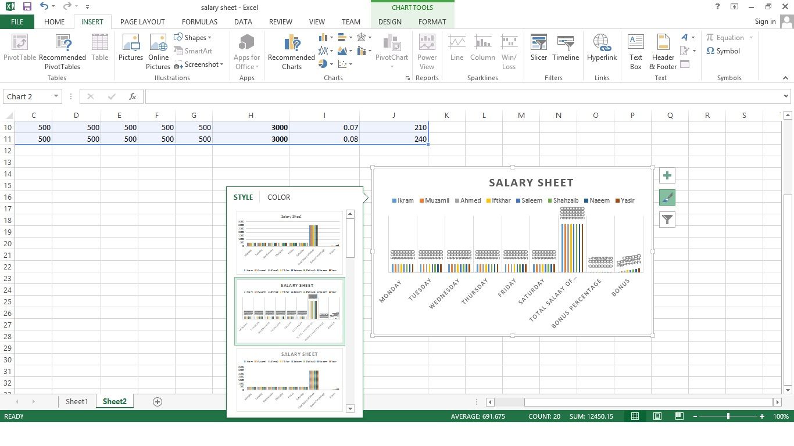Expand the Name Box dropdown
This screenshot has width=794, height=446.
point(56,96)
